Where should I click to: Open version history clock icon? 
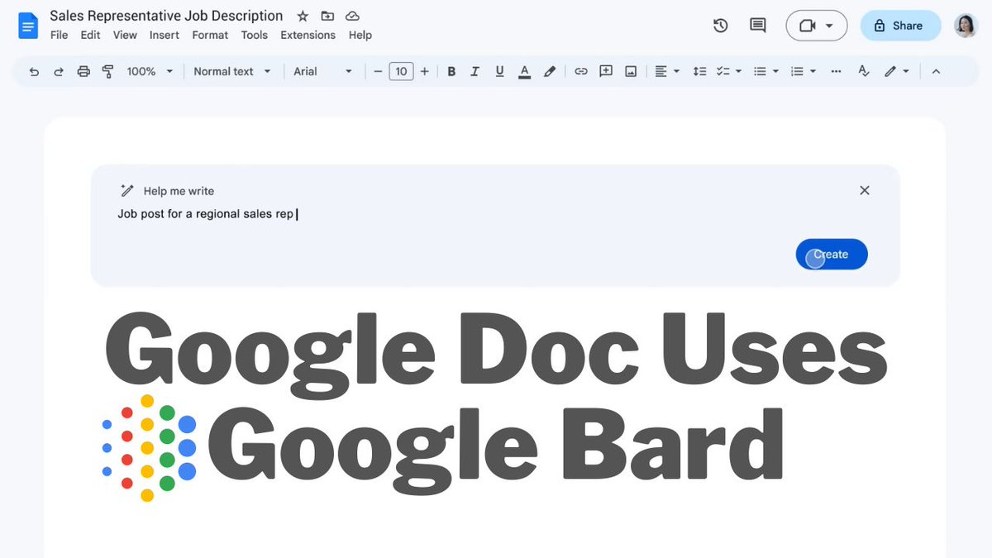coord(720,26)
